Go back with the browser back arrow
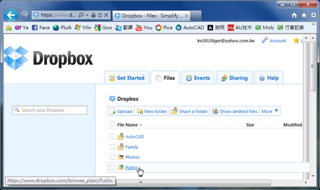 (11, 15)
